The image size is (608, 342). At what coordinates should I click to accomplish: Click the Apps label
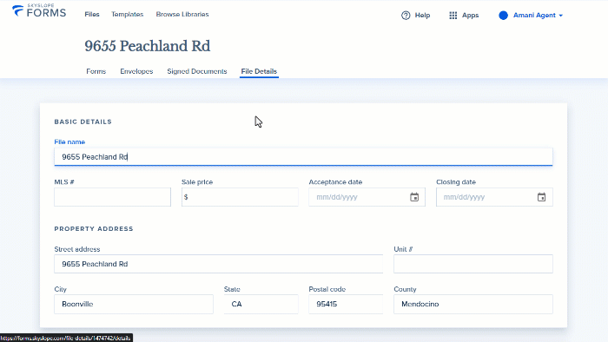(x=471, y=16)
